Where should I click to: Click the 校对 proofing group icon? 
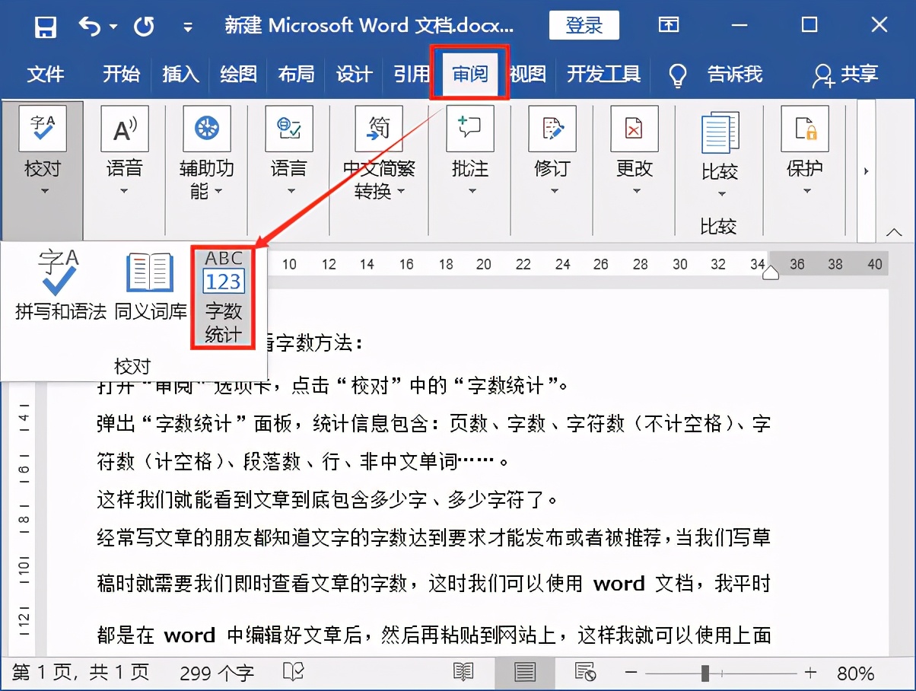[43, 128]
